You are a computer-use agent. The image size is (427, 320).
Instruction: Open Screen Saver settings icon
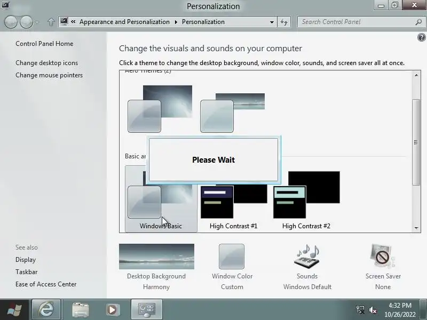(383, 256)
